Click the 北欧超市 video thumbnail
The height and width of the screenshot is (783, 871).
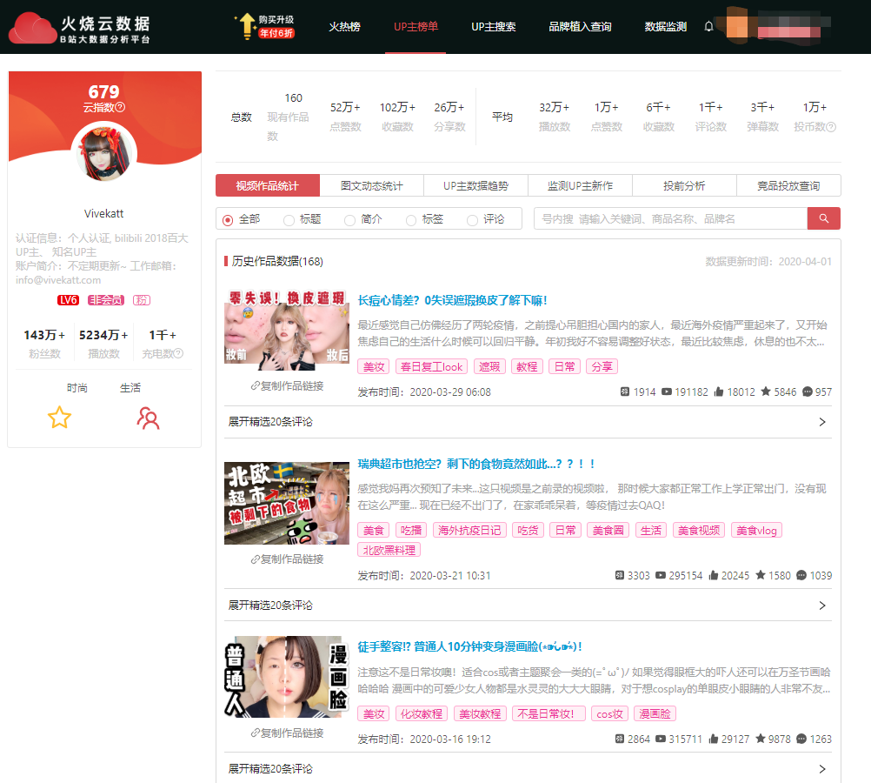(x=274, y=504)
